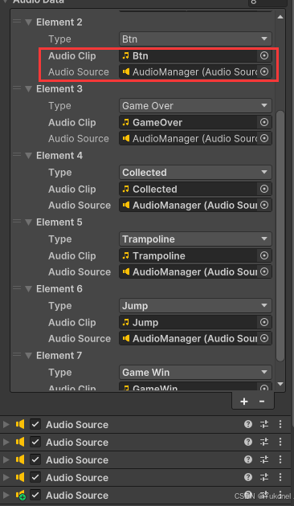Viewport: 294px width, 506px height.
Task: Open more options menu of third Audio Source
Action: [280, 459]
